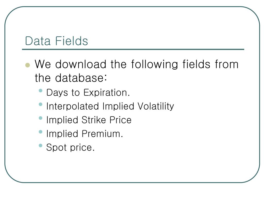Select the bullet beside Interpolated Implied Volatility
Image resolution: width=264 pixels, height=198 pixels.
point(40,104)
